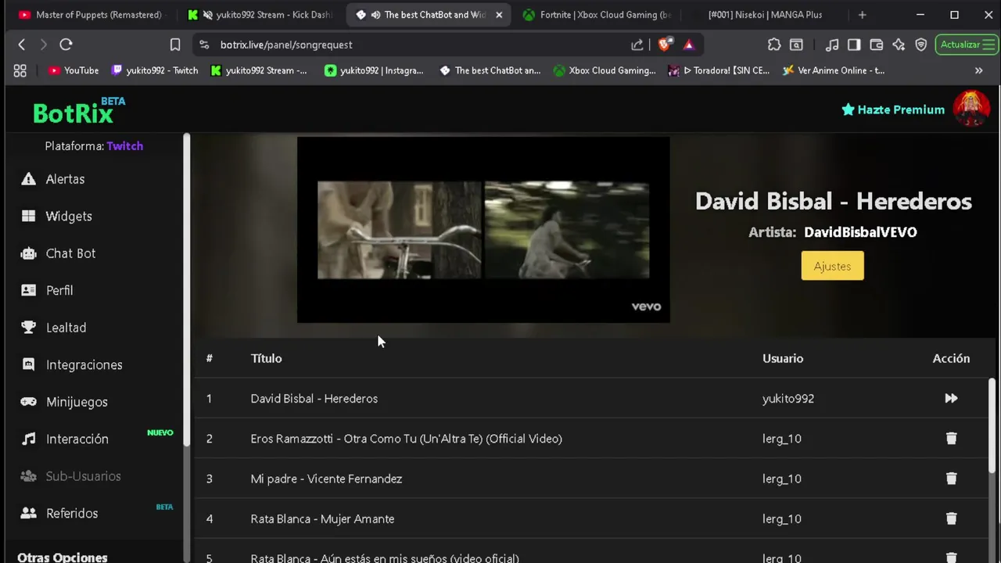This screenshot has height=563, width=1001.
Task: Click the BotRix logo
Action: [x=79, y=112]
